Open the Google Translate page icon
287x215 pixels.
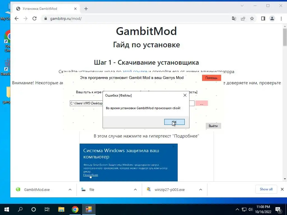(234, 18)
